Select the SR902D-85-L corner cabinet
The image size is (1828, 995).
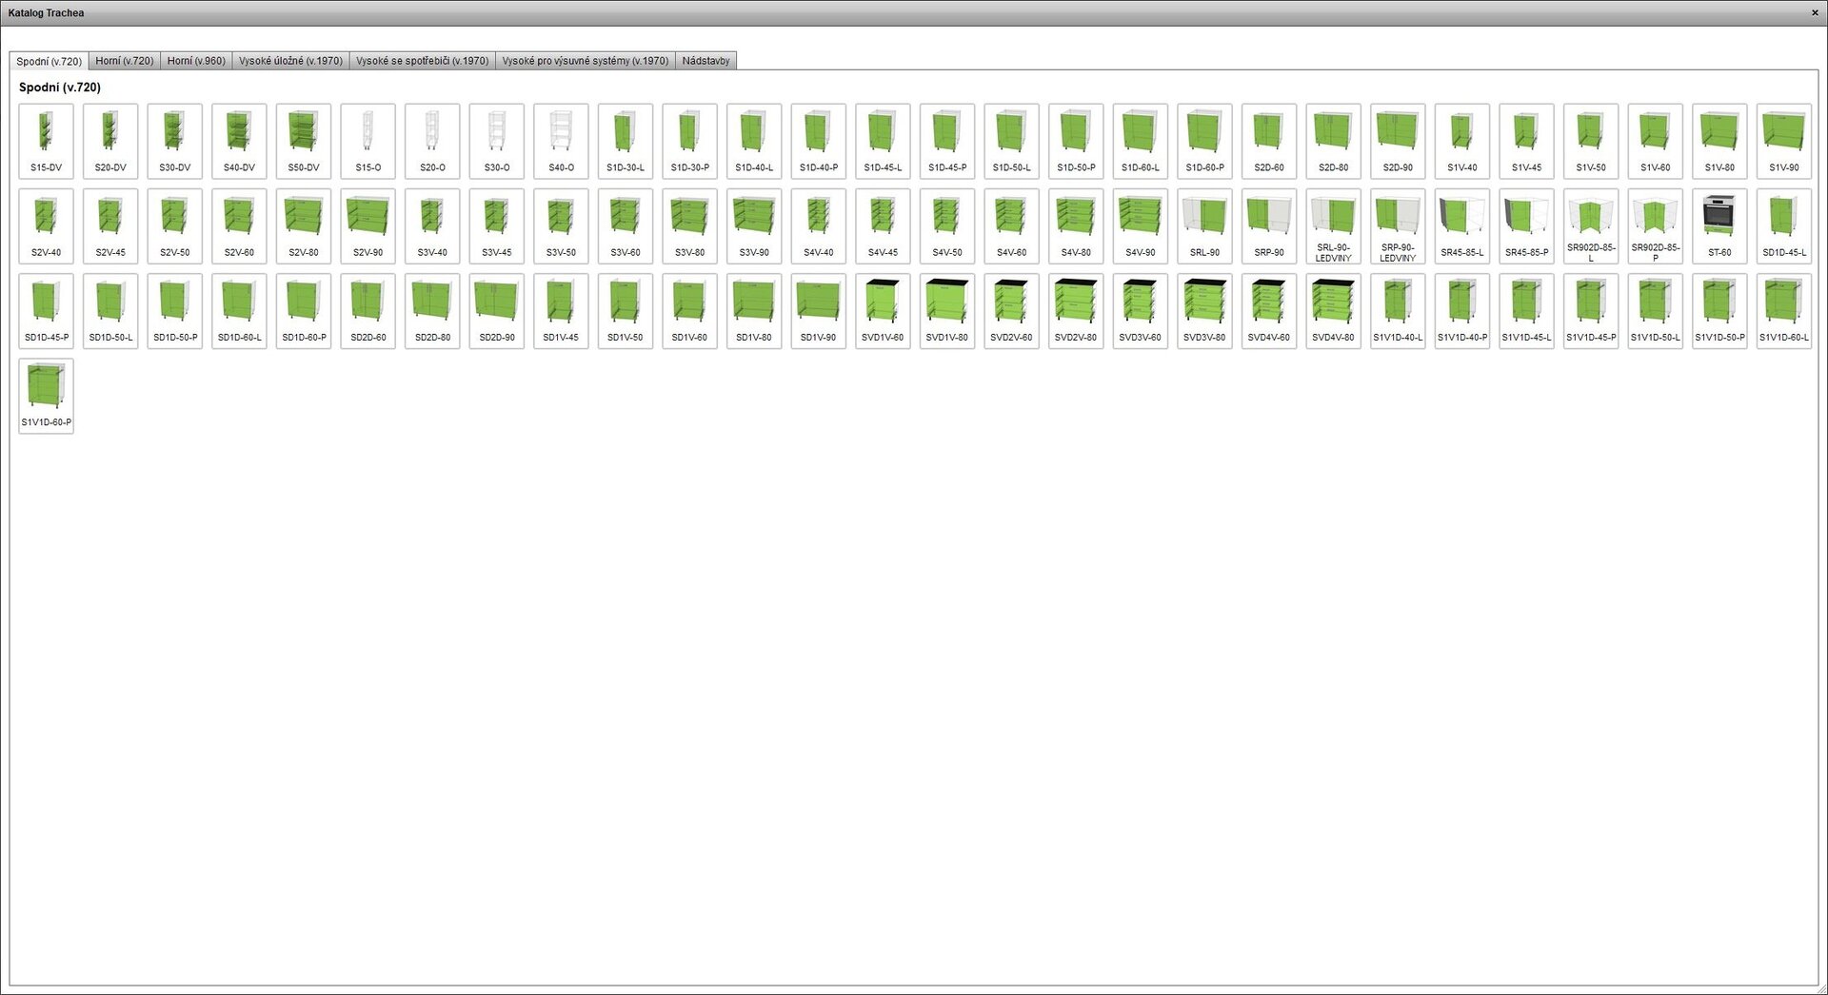tap(1590, 225)
